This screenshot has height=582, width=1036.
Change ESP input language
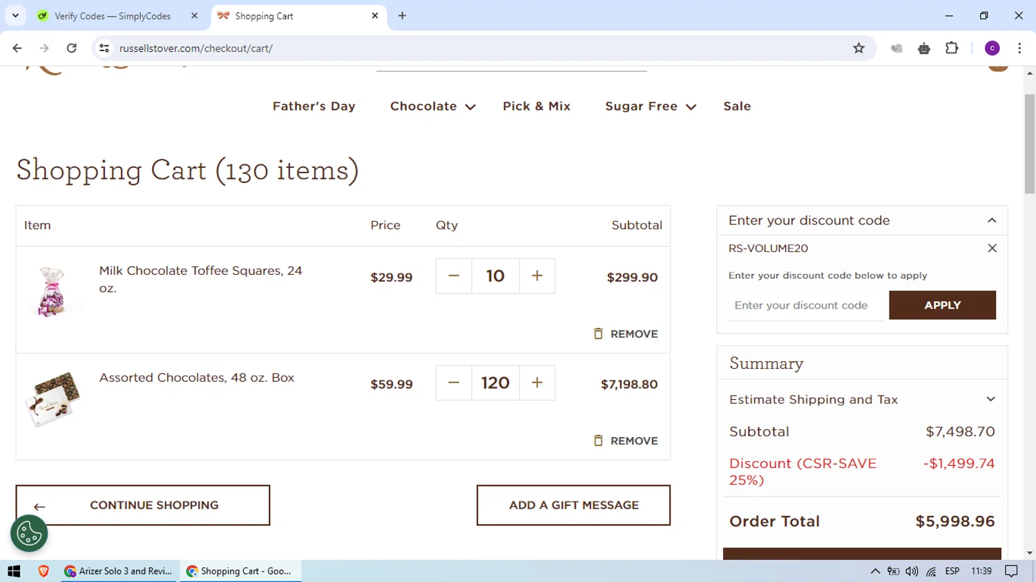pyautogui.click(x=952, y=571)
